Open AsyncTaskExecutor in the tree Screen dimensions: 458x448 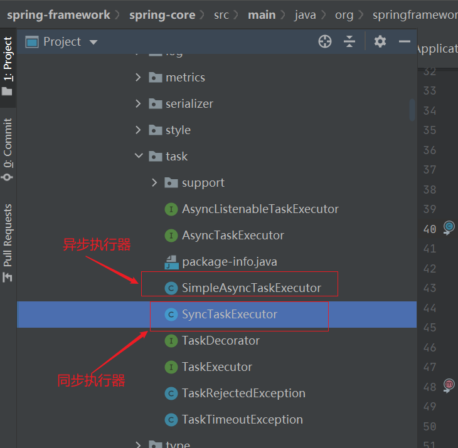[233, 236]
